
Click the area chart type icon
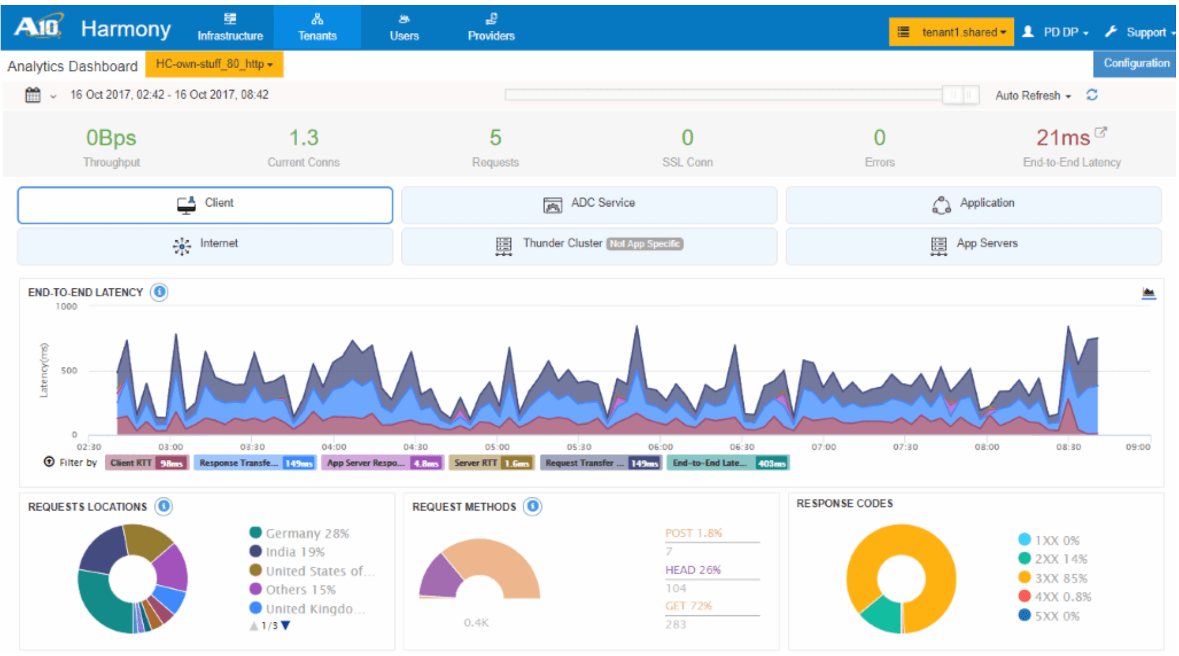tap(1148, 293)
